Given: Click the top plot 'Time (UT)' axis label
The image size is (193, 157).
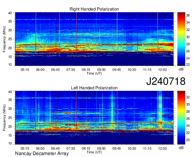Looking at the screenshot, I should [x=94, y=73].
